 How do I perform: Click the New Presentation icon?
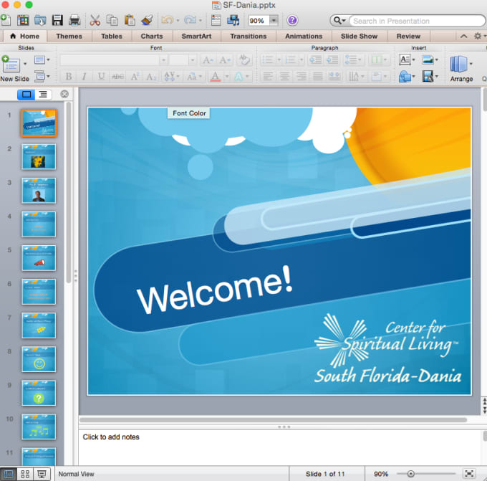click(6, 20)
